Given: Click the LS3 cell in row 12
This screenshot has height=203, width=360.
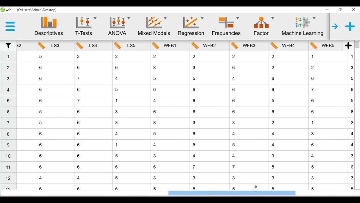Looking at the screenshot, I should tap(55, 178).
